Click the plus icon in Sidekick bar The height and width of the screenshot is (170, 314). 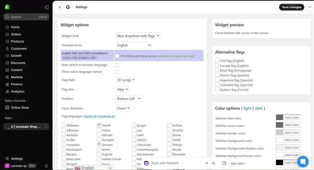(x=207, y=163)
